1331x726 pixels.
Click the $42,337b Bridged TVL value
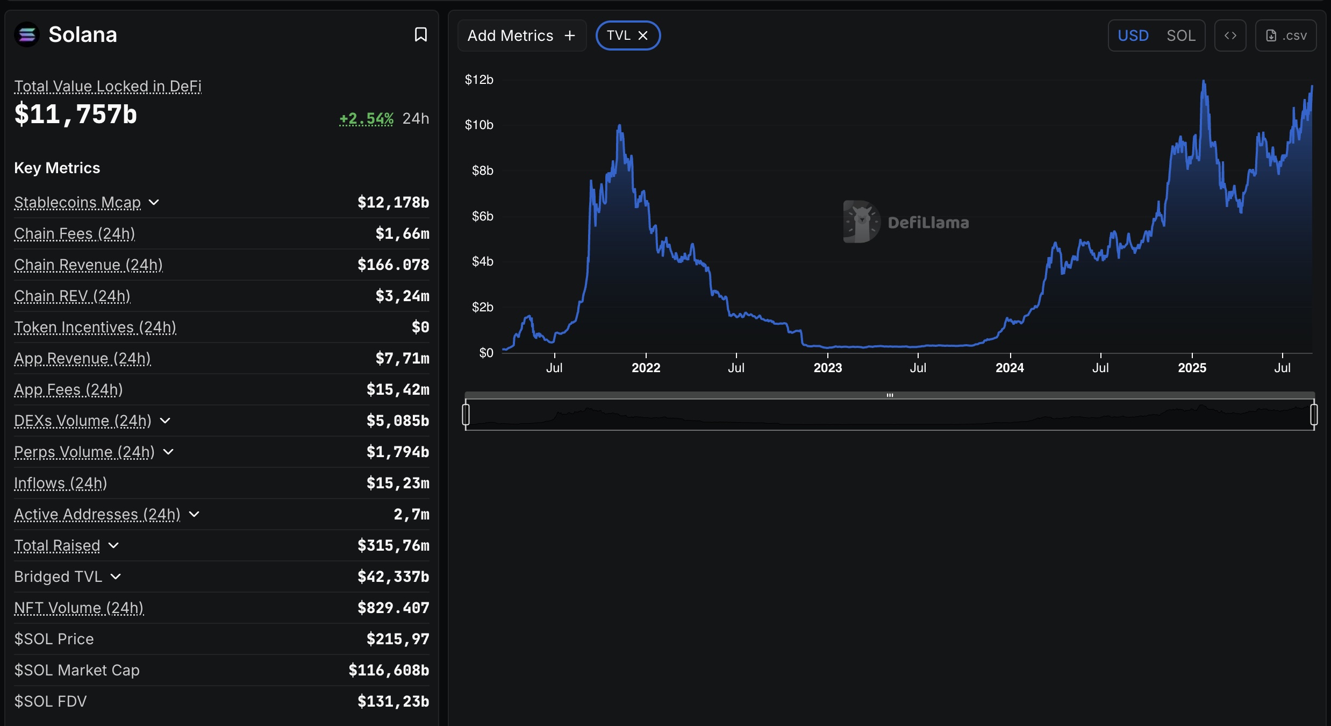coord(393,576)
